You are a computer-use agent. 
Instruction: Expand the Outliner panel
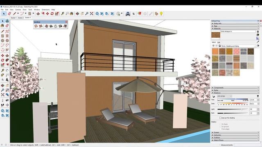(x=235, y=138)
